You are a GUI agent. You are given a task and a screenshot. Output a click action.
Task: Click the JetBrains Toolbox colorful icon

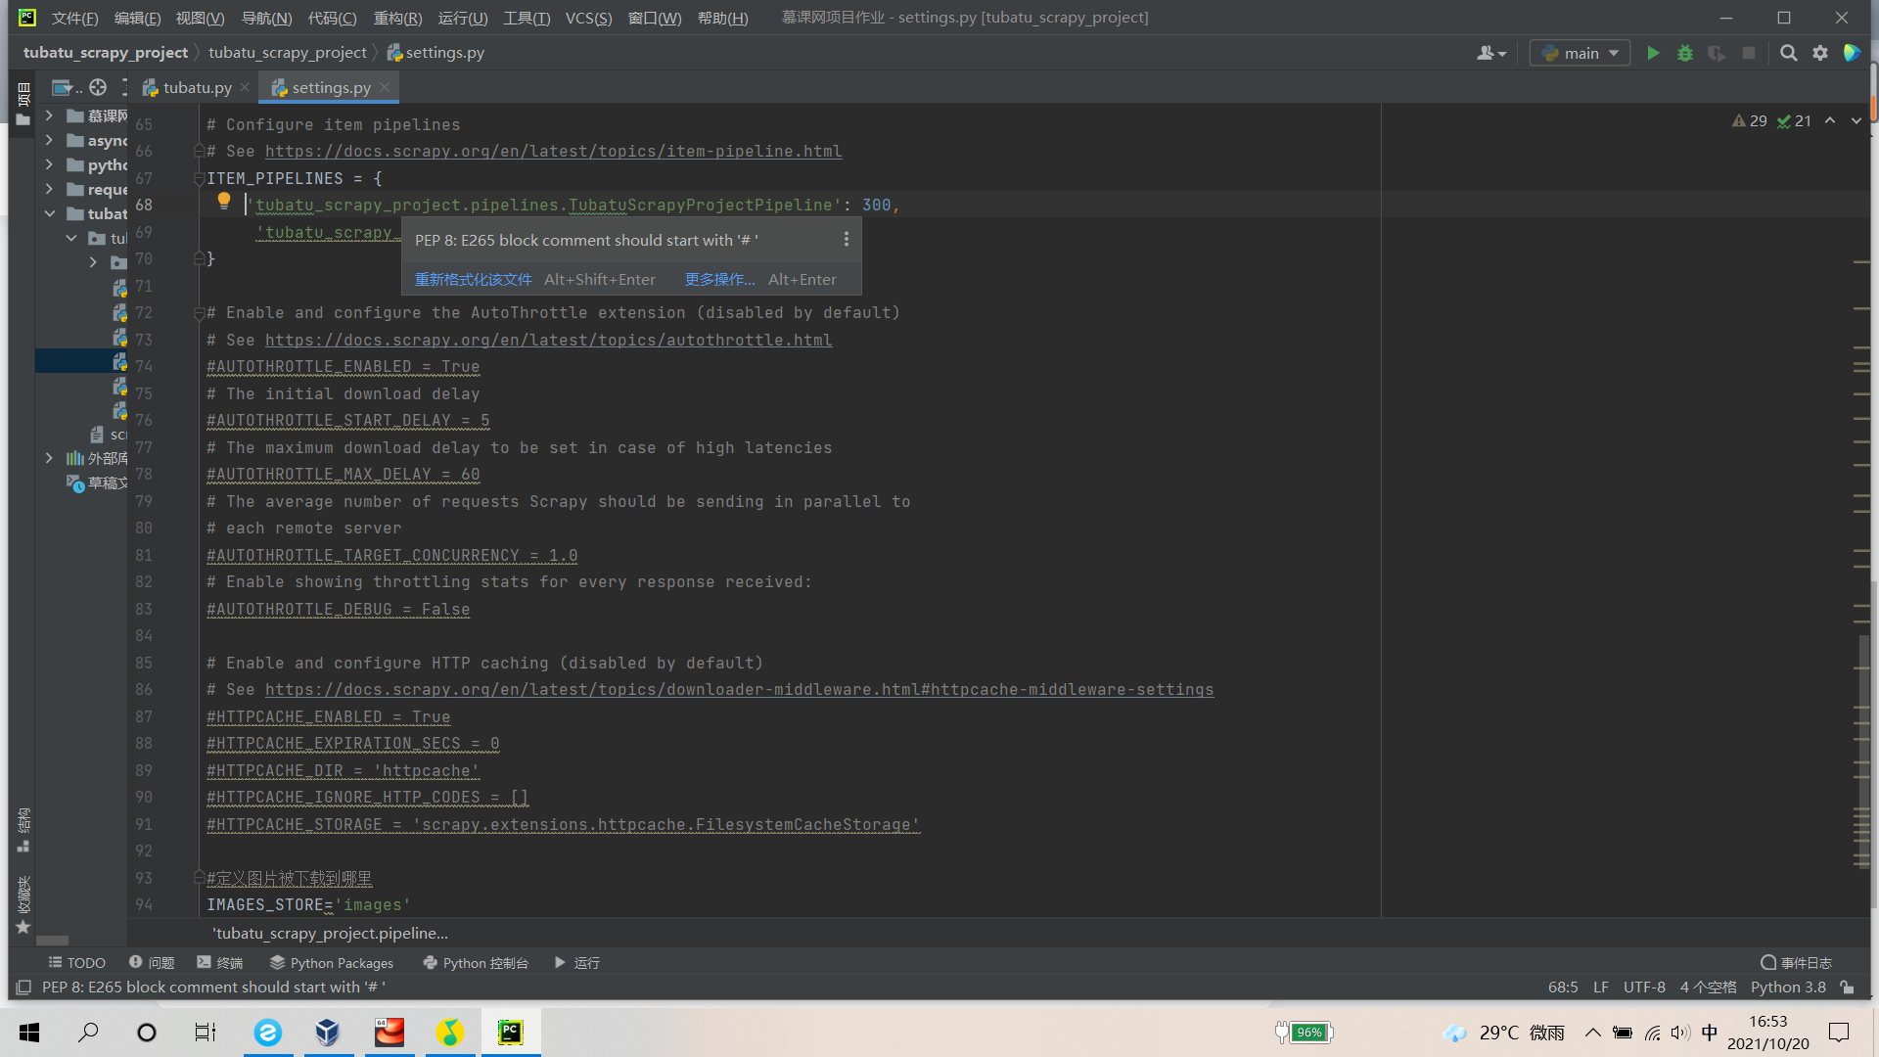tap(1851, 53)
